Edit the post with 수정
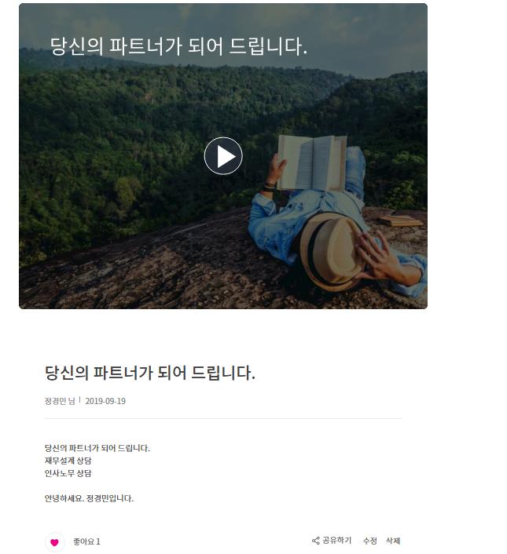The image size is (507, 554). tap(369, 541)
